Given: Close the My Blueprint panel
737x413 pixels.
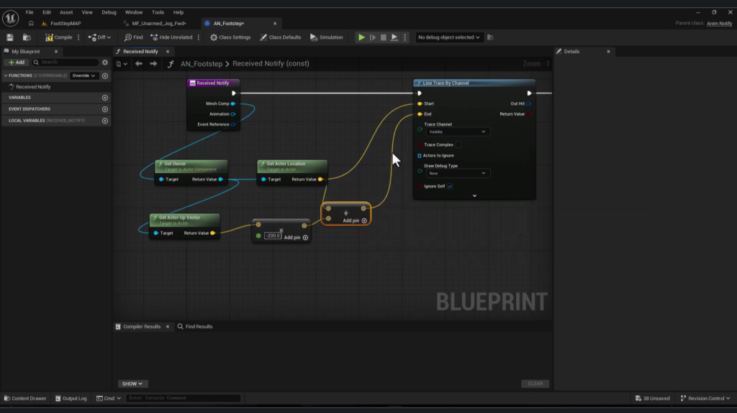Looking at the screenshot, I should 56,52.
